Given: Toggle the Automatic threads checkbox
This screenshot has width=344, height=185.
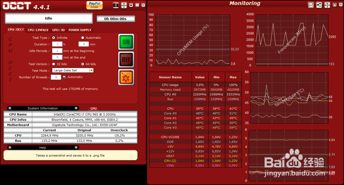Looking at the screenshot, I should click(64, 77).
